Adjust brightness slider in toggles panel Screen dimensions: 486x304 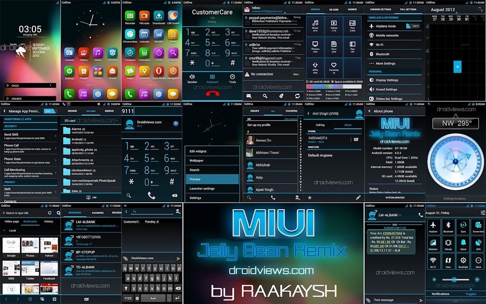point(455,280)
